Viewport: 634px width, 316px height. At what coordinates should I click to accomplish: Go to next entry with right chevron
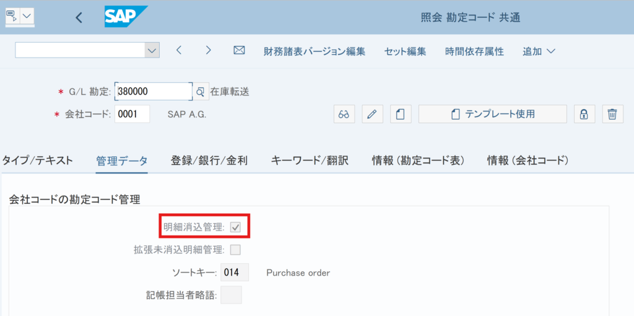(x=209, y=51)
